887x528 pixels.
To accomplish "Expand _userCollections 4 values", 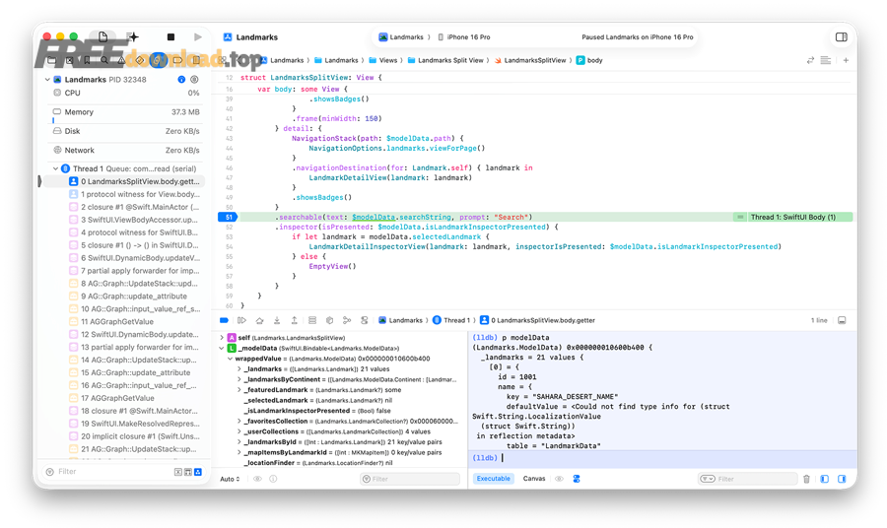I will [x=239, y=431].
